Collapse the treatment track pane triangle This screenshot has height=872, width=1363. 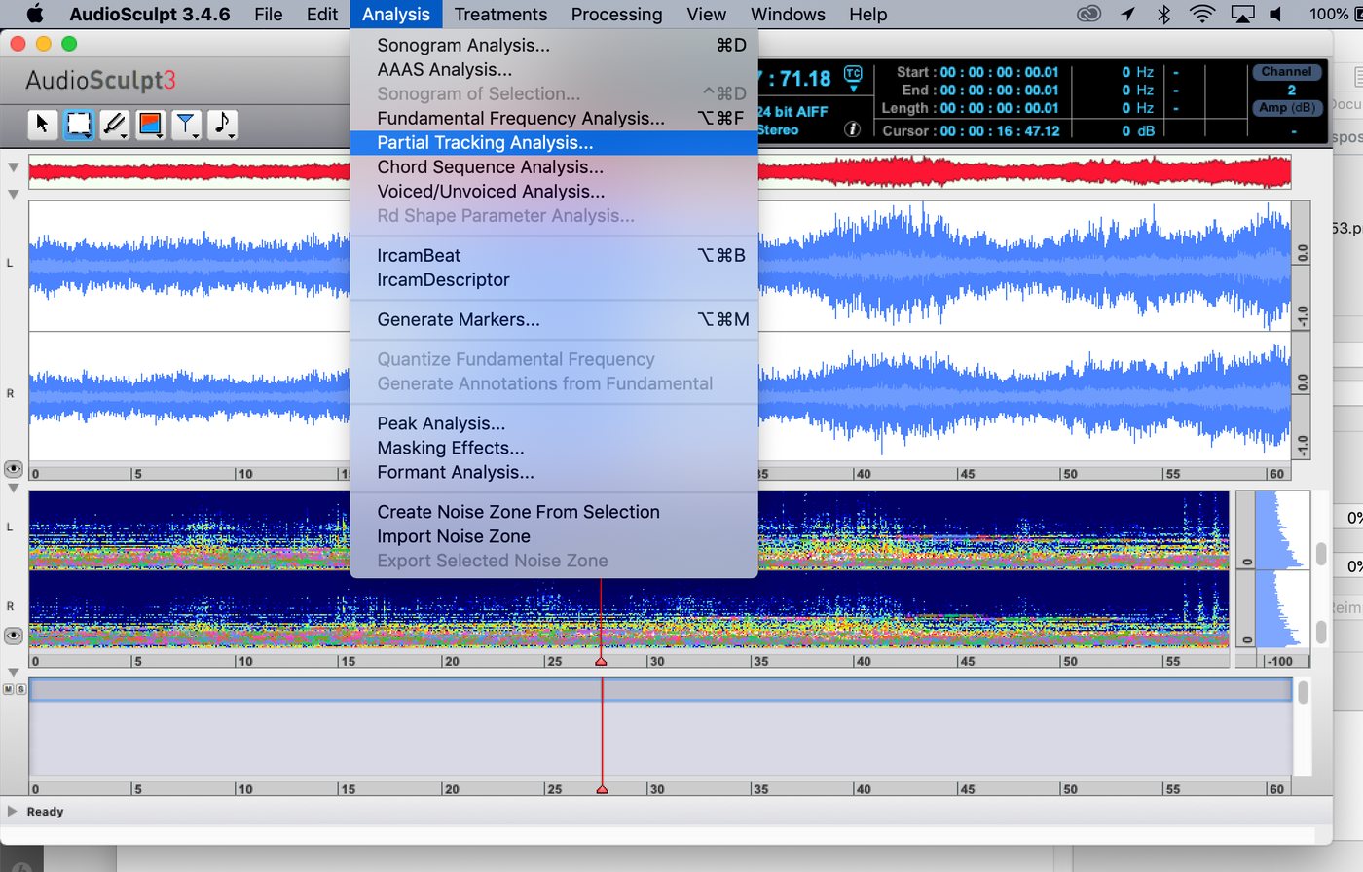coord(13,672)
